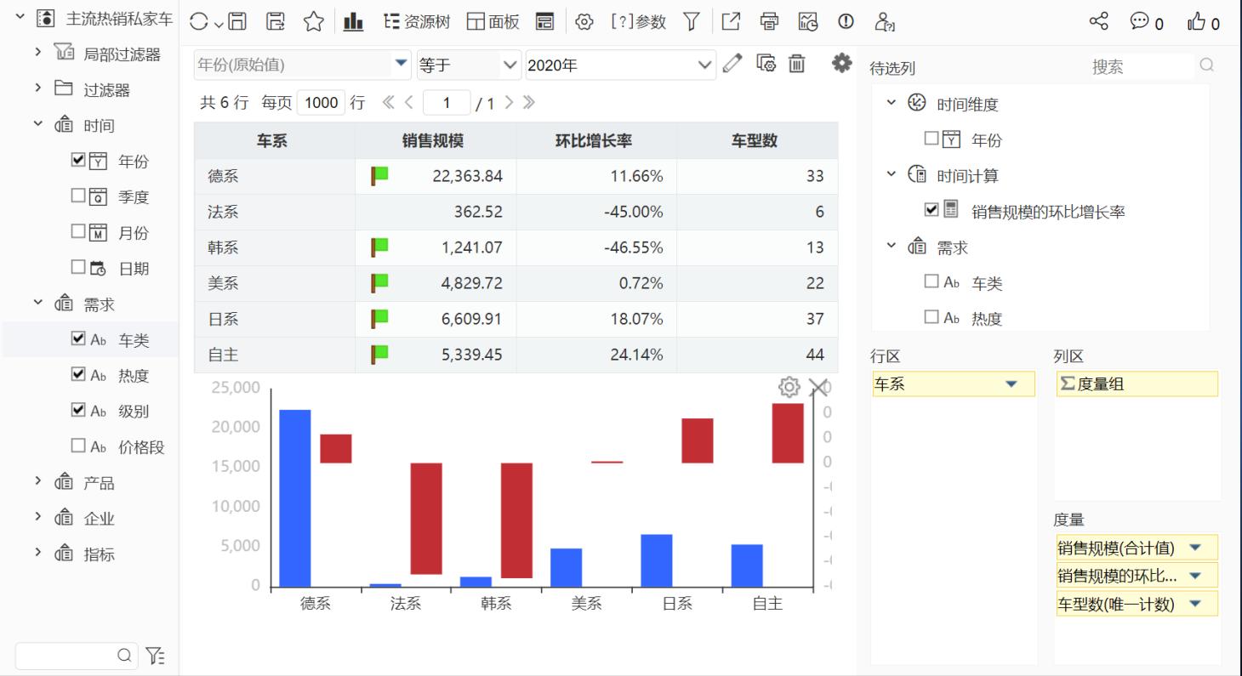Open the [?]参数 parameters button
The image size is (1242, 676).
pyautogui.click(x=638, y=22)
